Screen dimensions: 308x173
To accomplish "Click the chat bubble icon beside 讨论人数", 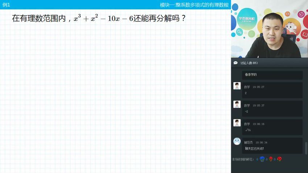I will click(236, 63).
